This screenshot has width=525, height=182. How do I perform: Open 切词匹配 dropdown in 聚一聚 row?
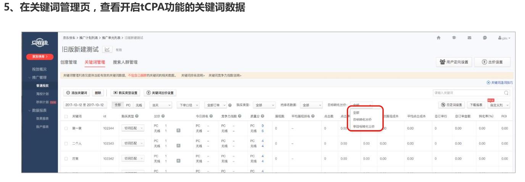click(x=132, y=129)
